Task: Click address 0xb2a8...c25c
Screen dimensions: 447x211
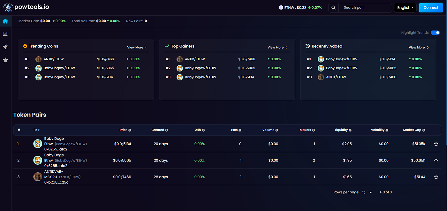Action: (x=56, y=182)
